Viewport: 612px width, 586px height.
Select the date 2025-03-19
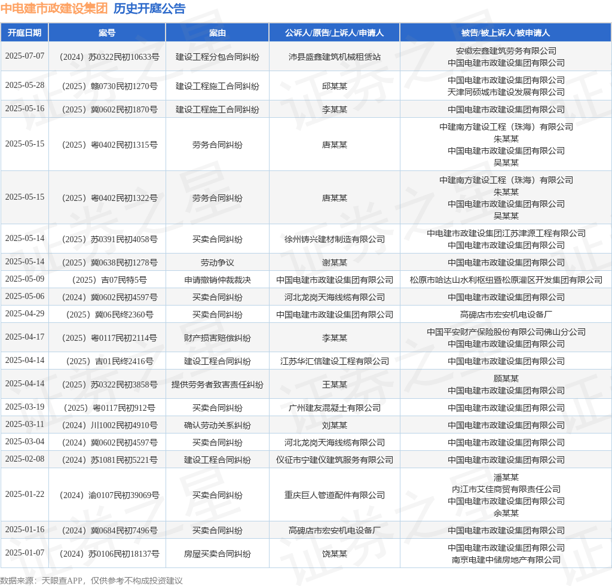tap(25, 407)
